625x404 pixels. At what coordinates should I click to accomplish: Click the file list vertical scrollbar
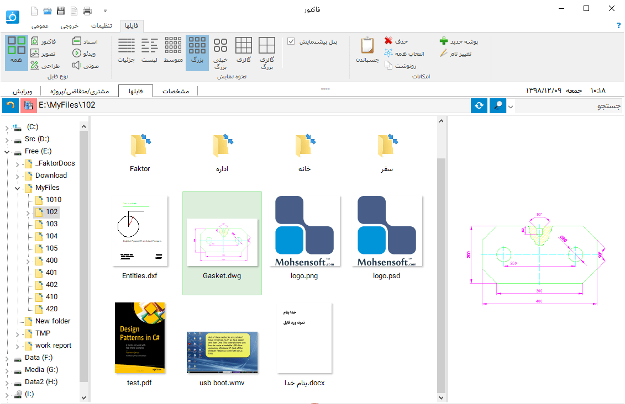[x=440, y=248]
